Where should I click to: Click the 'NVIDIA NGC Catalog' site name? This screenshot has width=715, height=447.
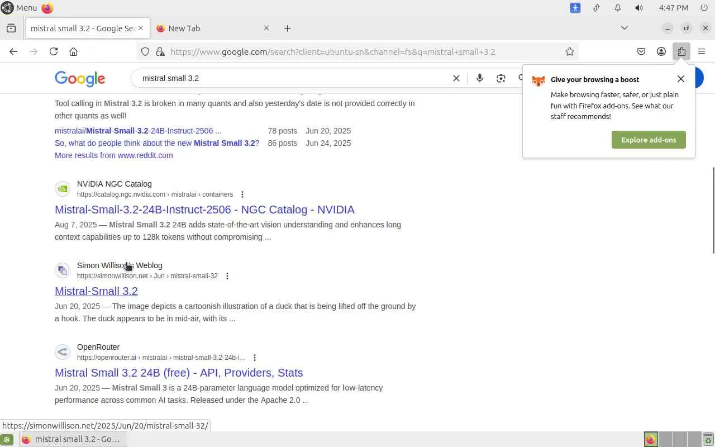[115, 184]
